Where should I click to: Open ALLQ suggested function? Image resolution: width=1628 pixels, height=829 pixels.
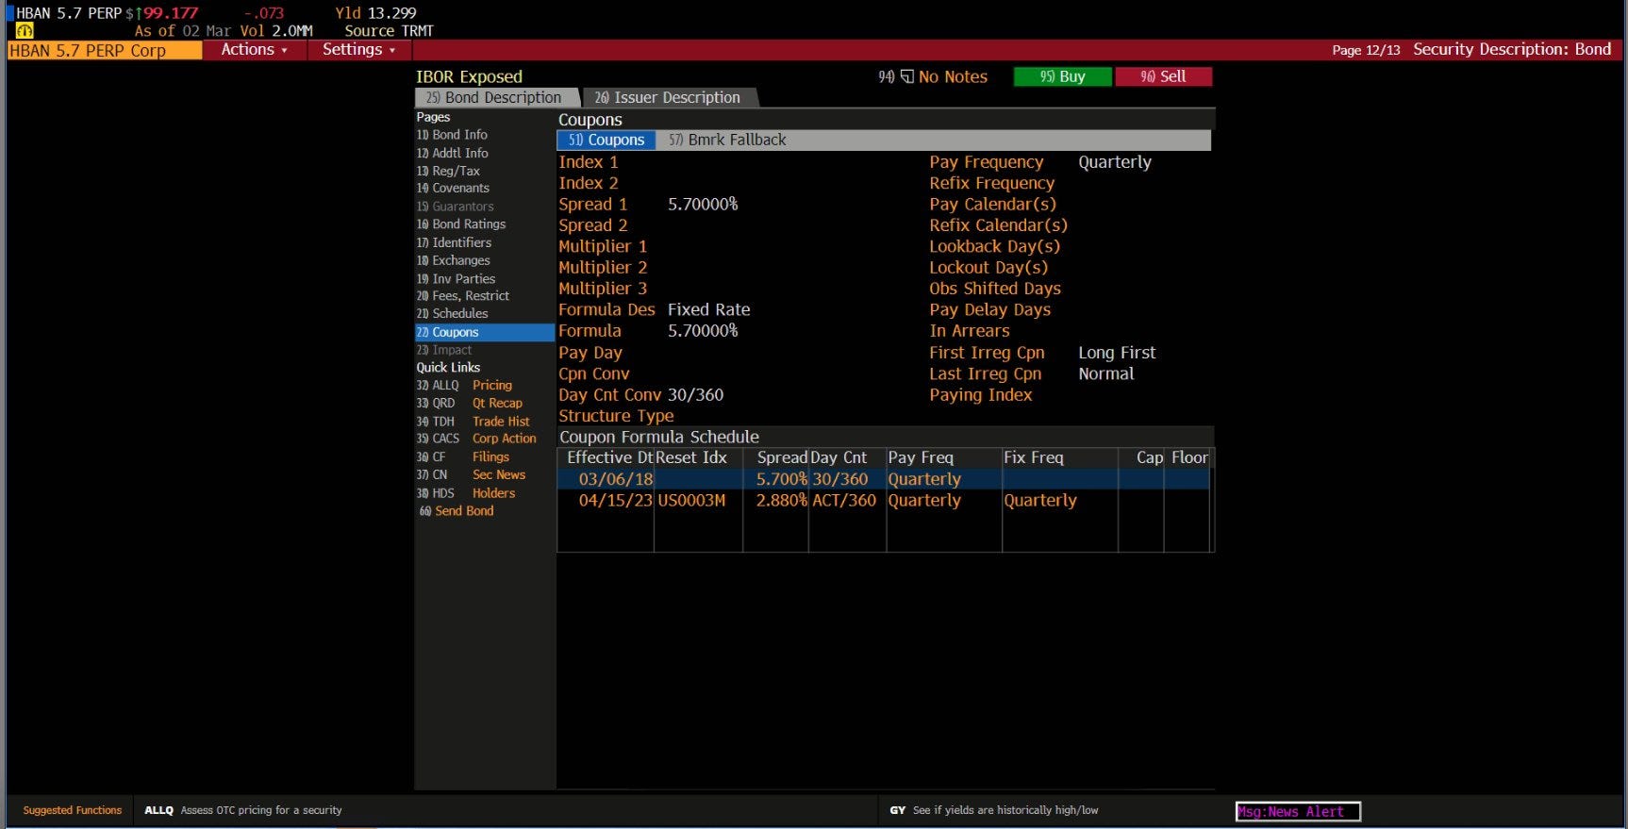click(x=242, y=810)
